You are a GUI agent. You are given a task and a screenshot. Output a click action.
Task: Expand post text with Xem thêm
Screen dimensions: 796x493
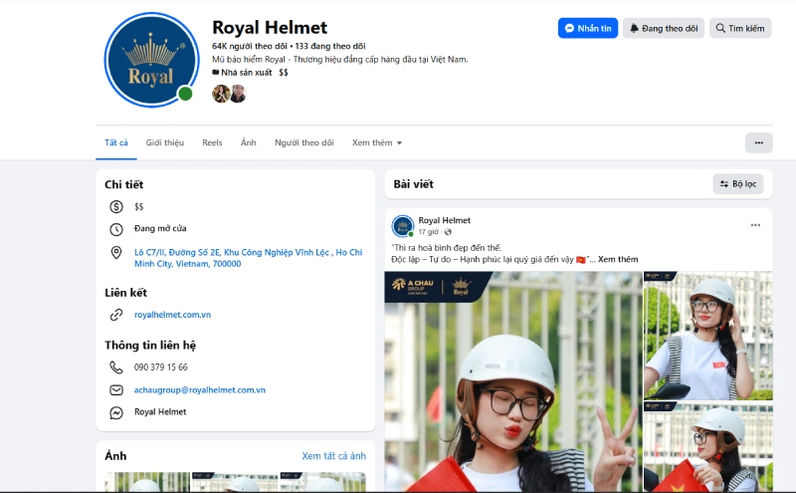pyautogui.click(x=618, y=259)
